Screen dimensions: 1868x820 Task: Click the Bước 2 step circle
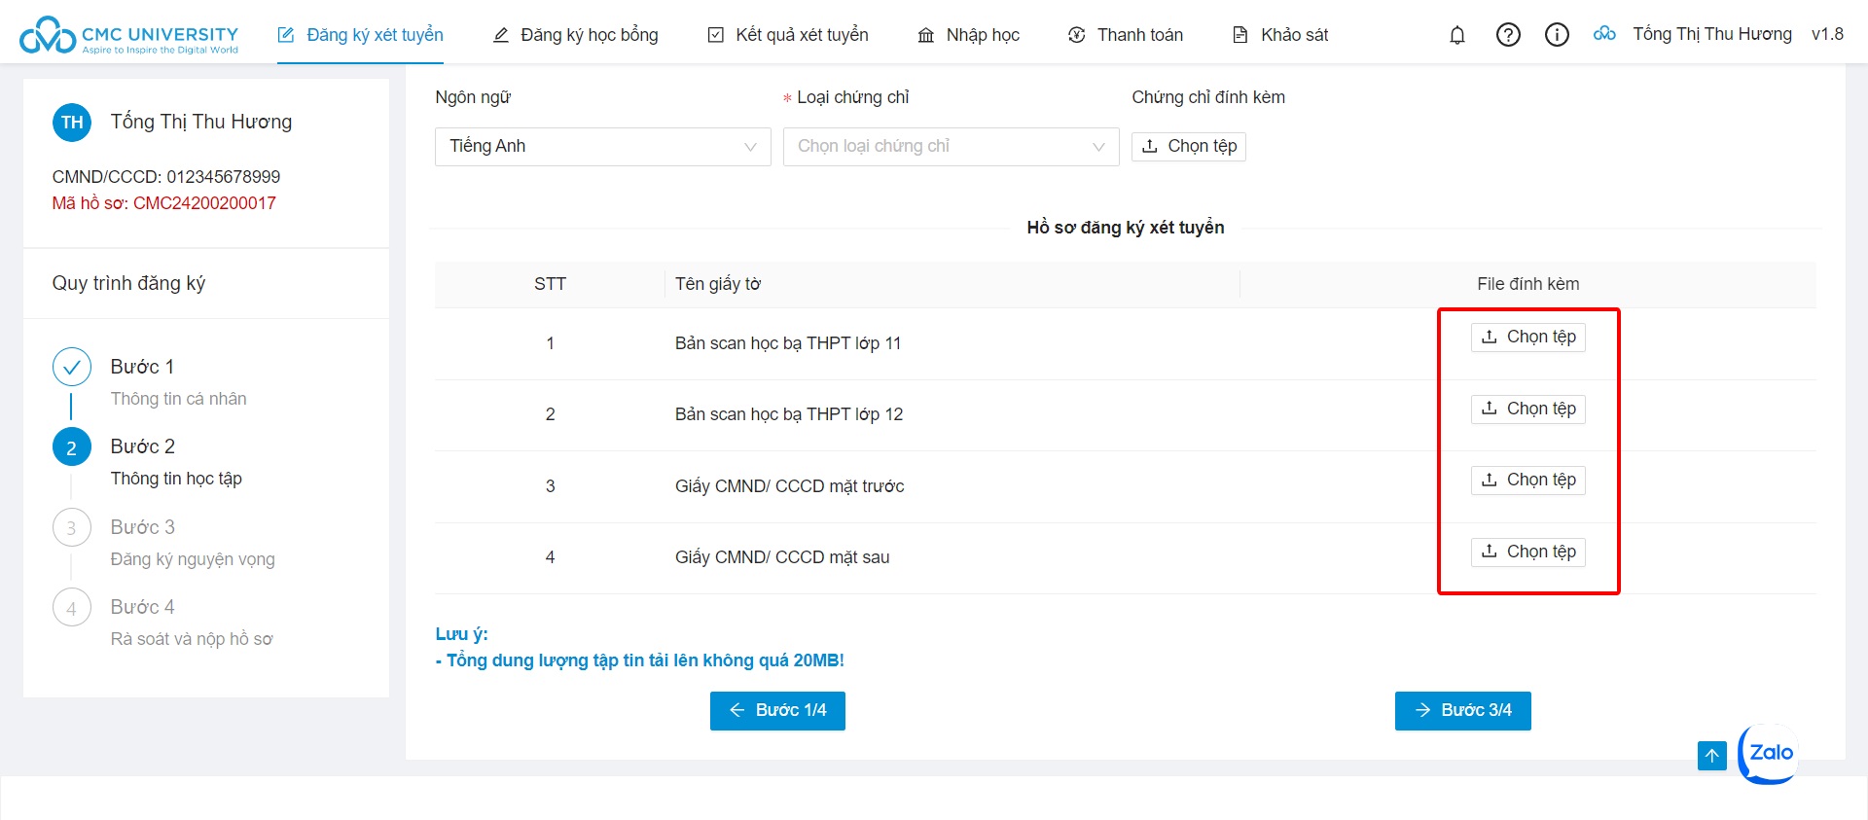[x=72, y=447]
